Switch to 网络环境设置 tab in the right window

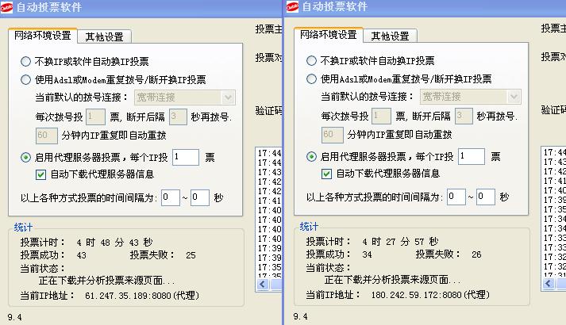328,36
